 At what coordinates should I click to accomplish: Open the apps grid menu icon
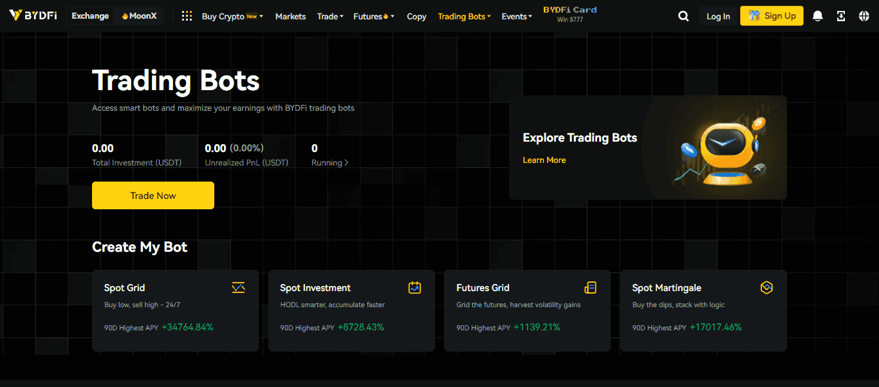(187, 16)
